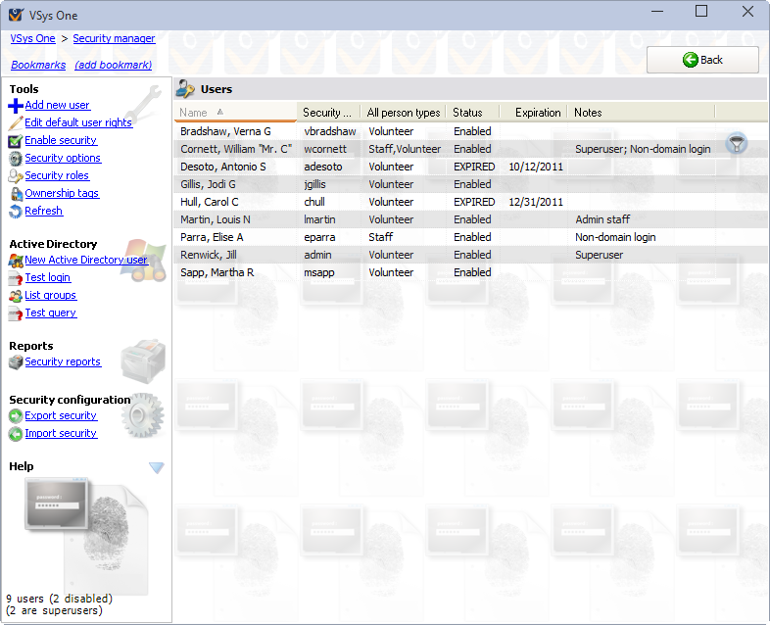Collapse the Help panel using the blue triangle
Viewport: 770px width, 625px height.
(x=156, y=468)
